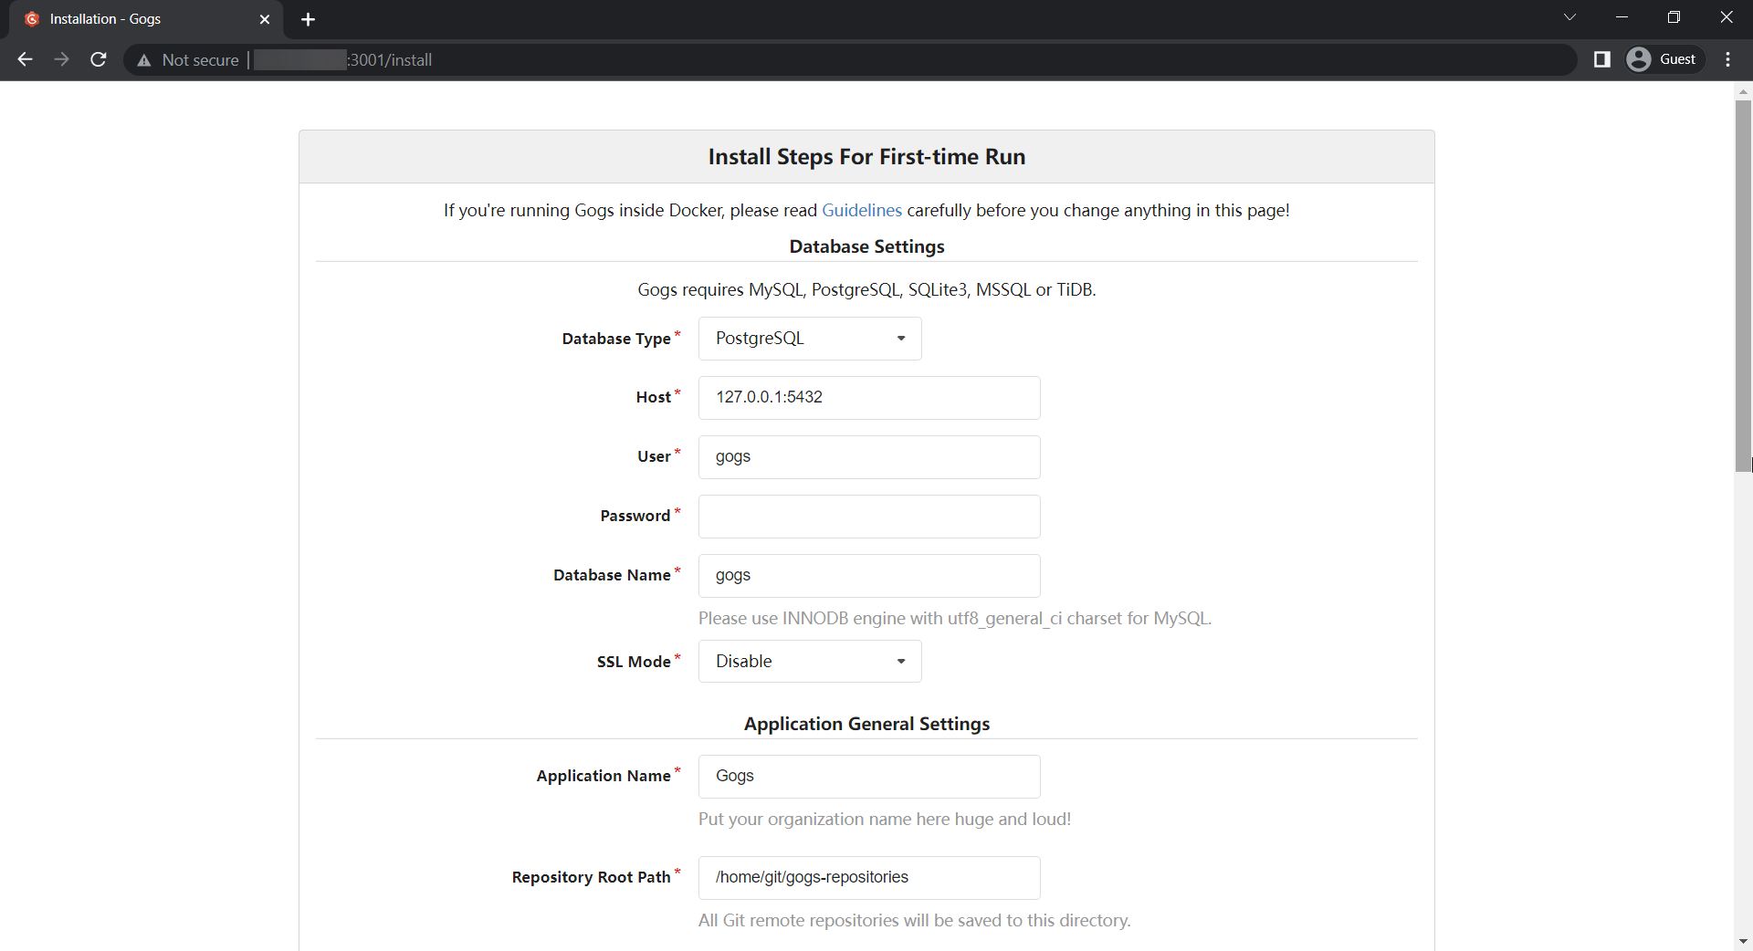Image resolution: width=1753 pixels, height=951 pixels.
Task: Open the tab search chevron
Action: pyautogui.click(x=1569, y=17)
